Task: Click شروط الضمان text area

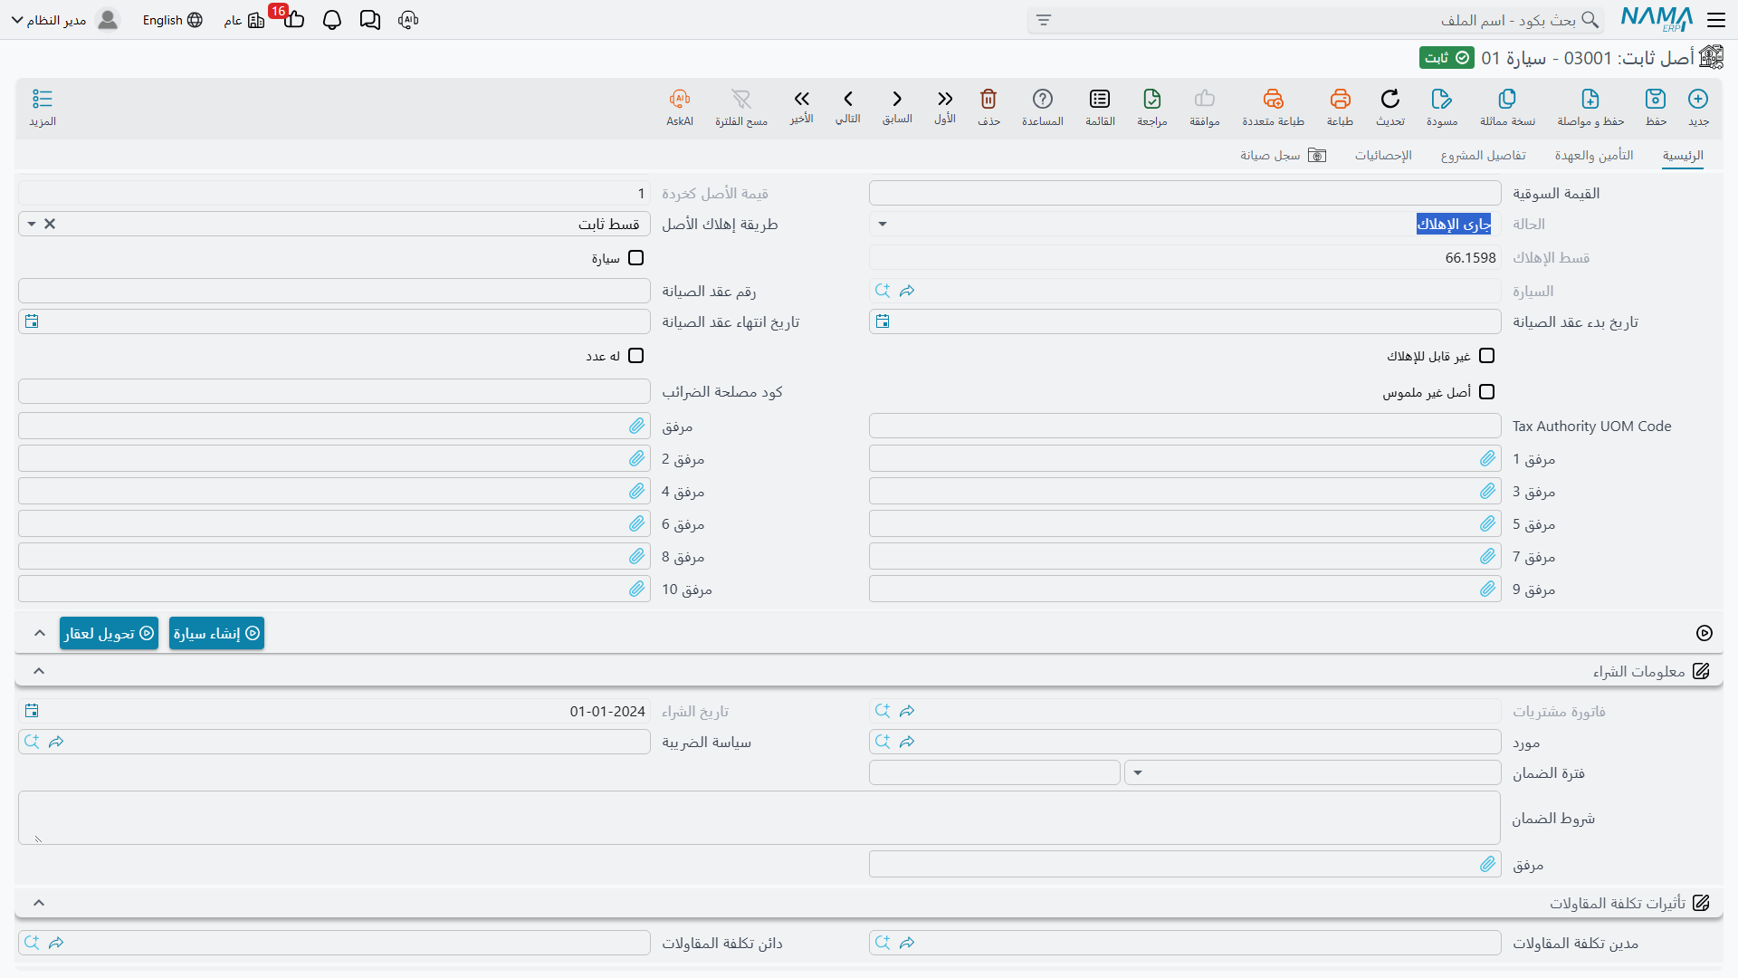Action: (759, 818)
